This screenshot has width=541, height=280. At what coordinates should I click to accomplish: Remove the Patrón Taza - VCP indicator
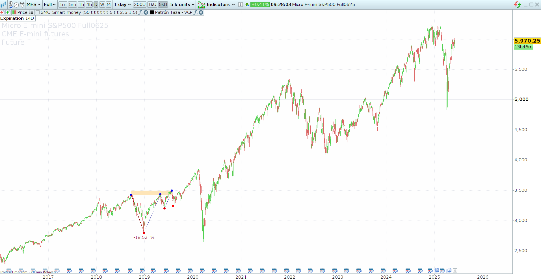point(201,12)
